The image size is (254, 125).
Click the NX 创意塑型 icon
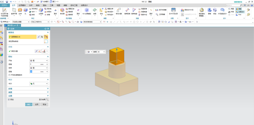point(87,11)
